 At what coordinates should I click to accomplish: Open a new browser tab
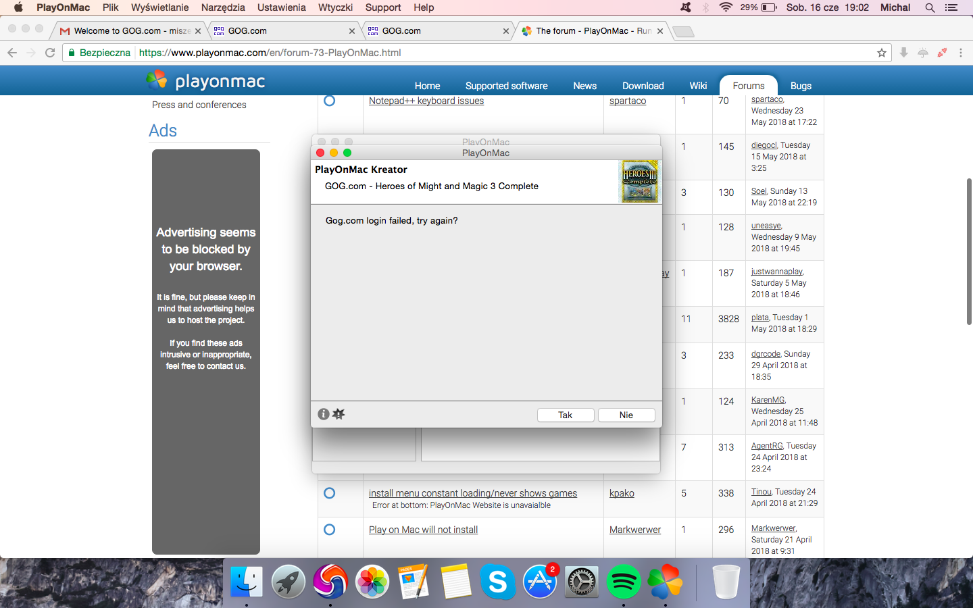click(x=683, y=32)
